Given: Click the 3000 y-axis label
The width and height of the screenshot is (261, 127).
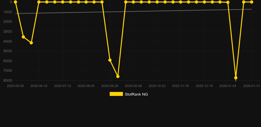Looking at the screenshot, I should pyautogui.click(x=8, y=31).
